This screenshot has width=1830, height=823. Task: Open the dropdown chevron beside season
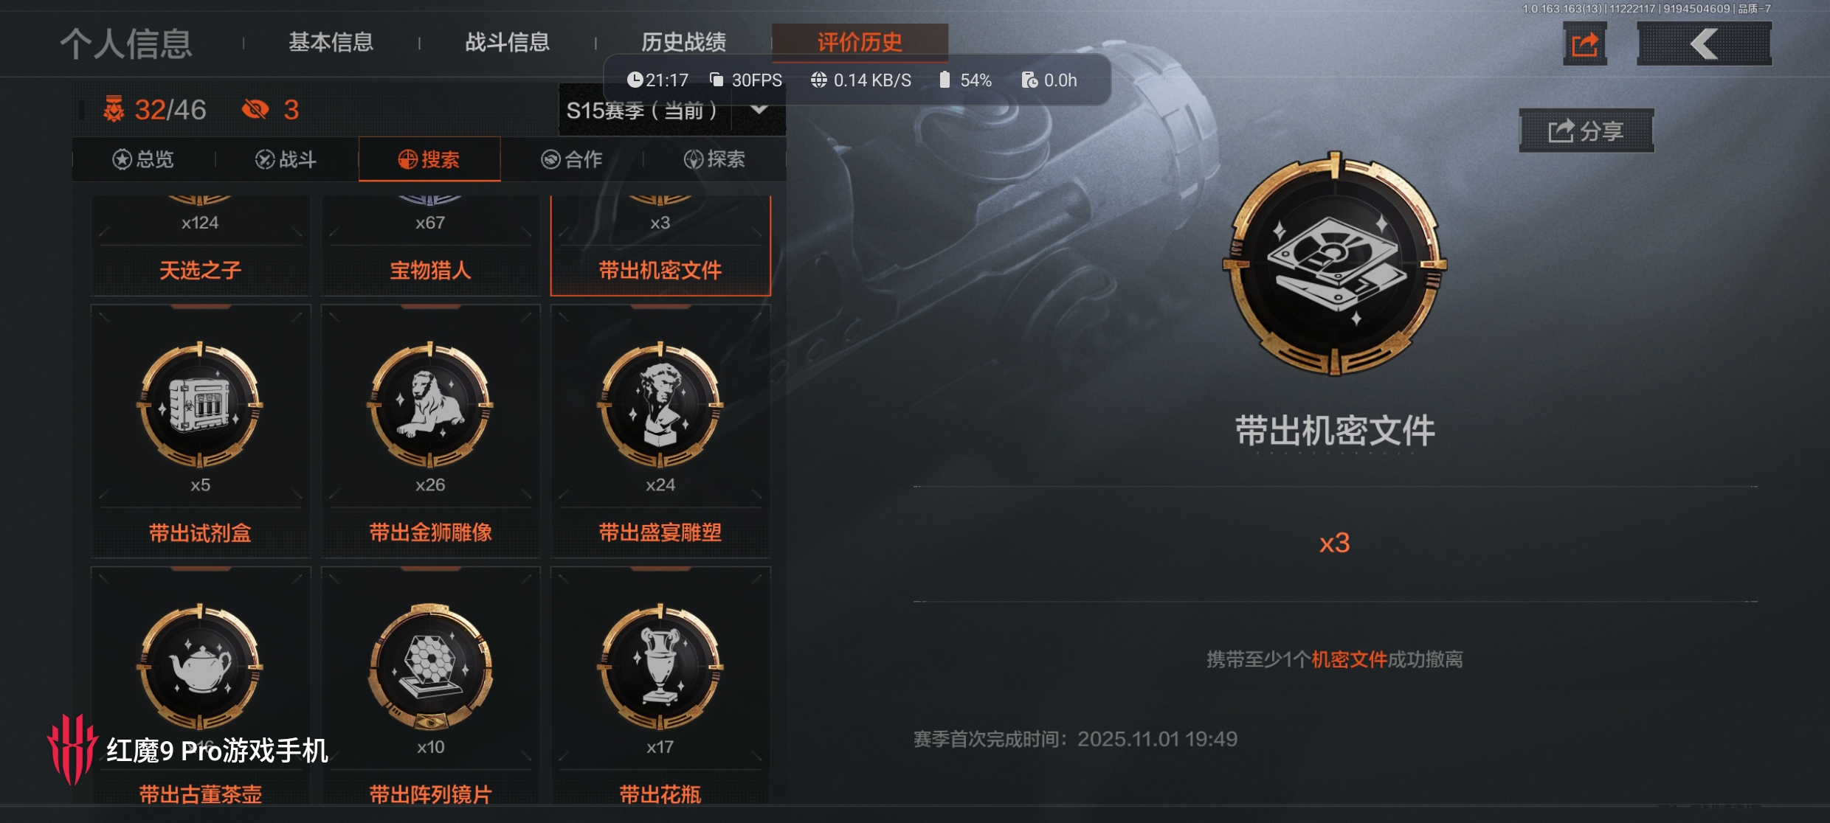[759, 110]
